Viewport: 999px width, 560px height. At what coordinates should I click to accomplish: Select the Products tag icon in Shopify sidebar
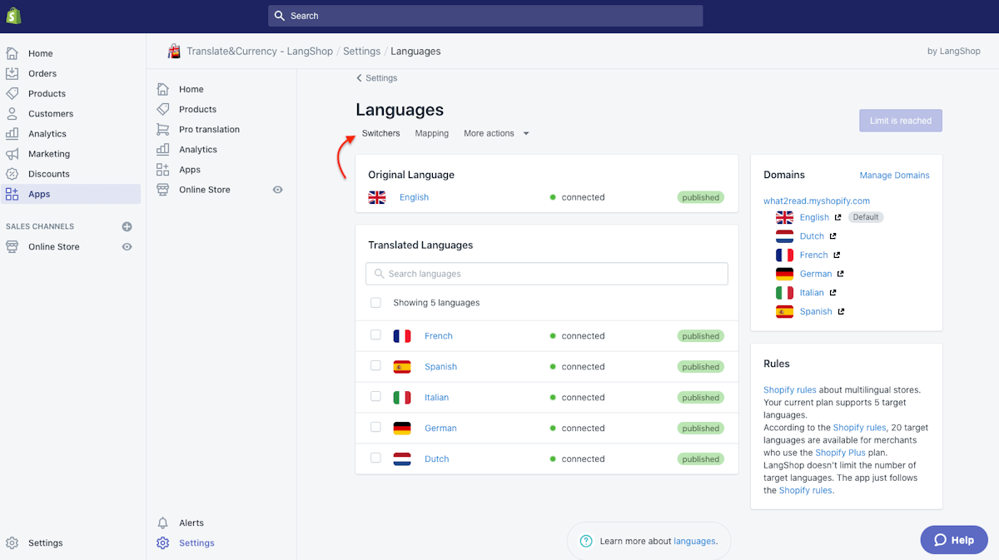coord(12,93)
